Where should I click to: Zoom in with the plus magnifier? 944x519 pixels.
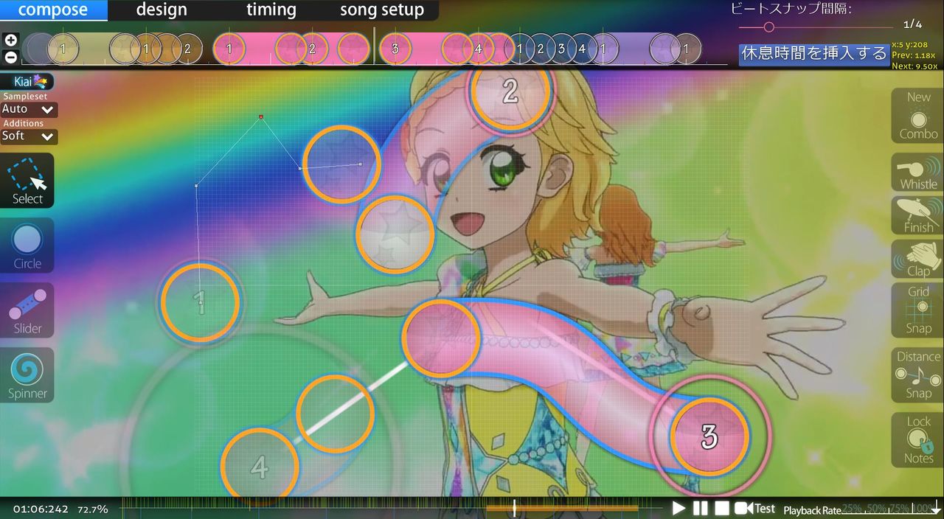10,39
